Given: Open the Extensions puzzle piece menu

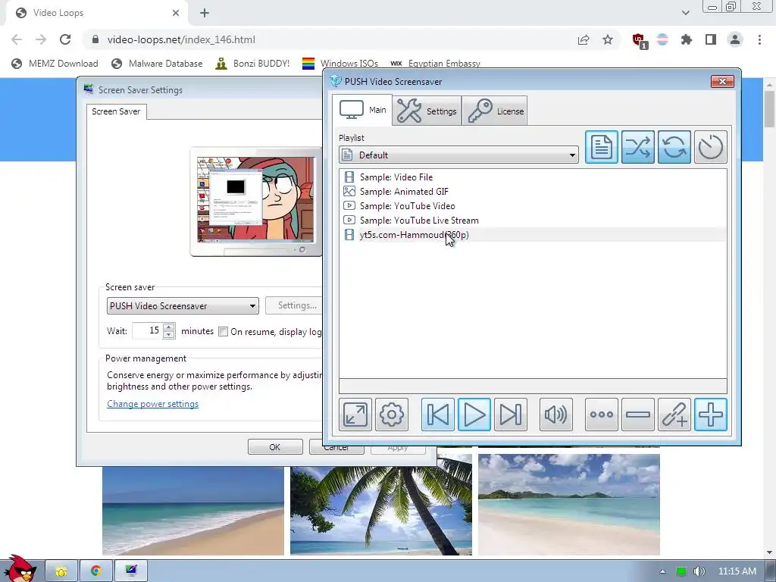Looking at the screenshot, I should [x=687, y=39].
